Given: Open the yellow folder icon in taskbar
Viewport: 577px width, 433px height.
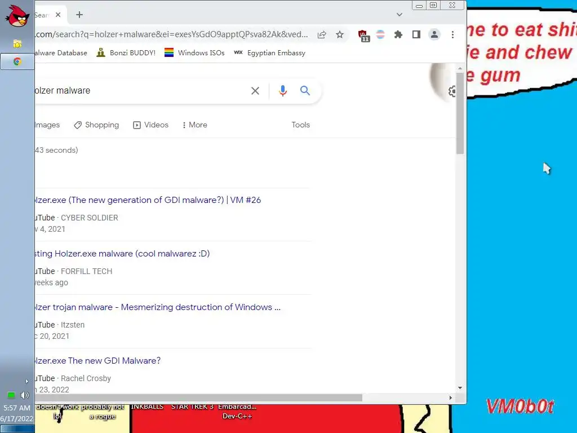Looking at the screenshot, I should [17, 44].
